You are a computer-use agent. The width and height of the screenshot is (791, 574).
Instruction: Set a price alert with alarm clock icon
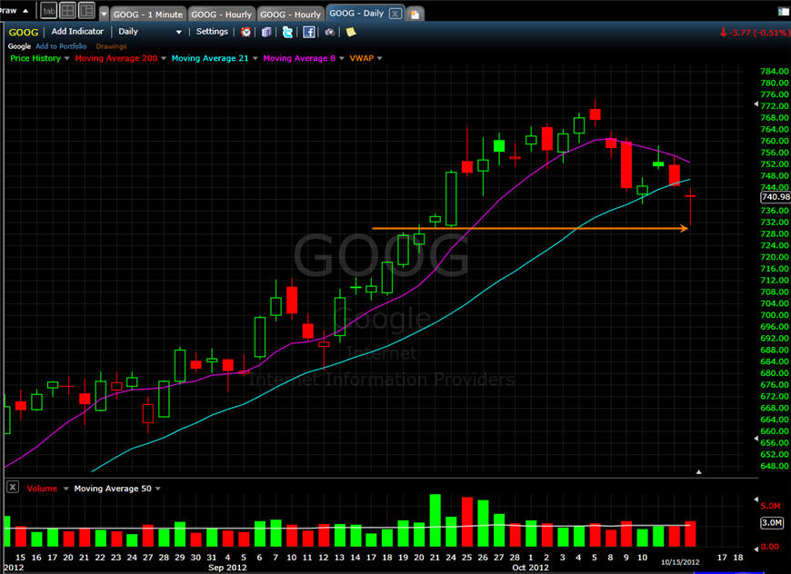(x=245, y=33)
